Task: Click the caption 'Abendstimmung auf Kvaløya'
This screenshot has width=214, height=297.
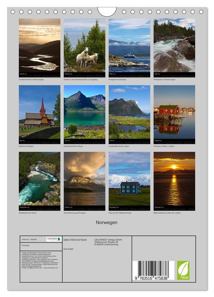Action: pyautogui.click(x=74, y=213)
